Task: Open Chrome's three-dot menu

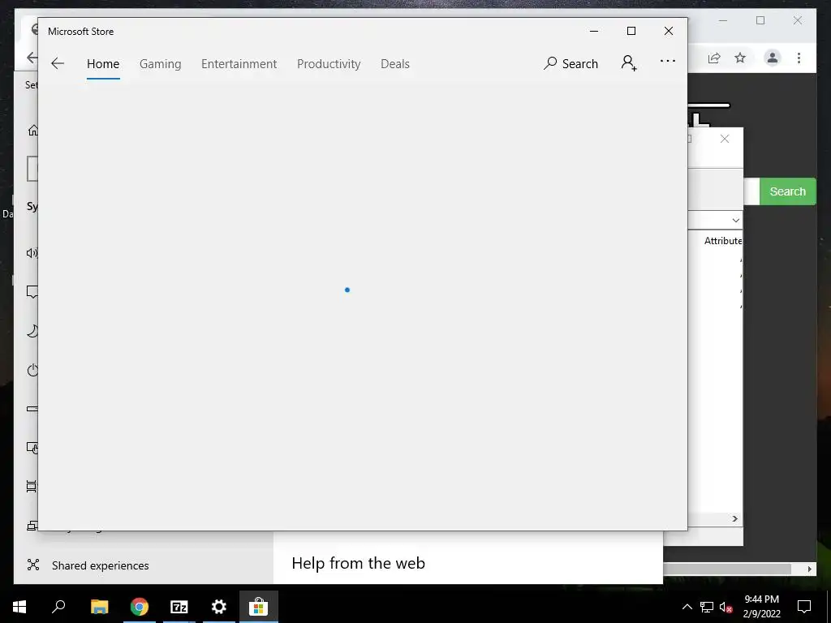Action: pos(799,58)
